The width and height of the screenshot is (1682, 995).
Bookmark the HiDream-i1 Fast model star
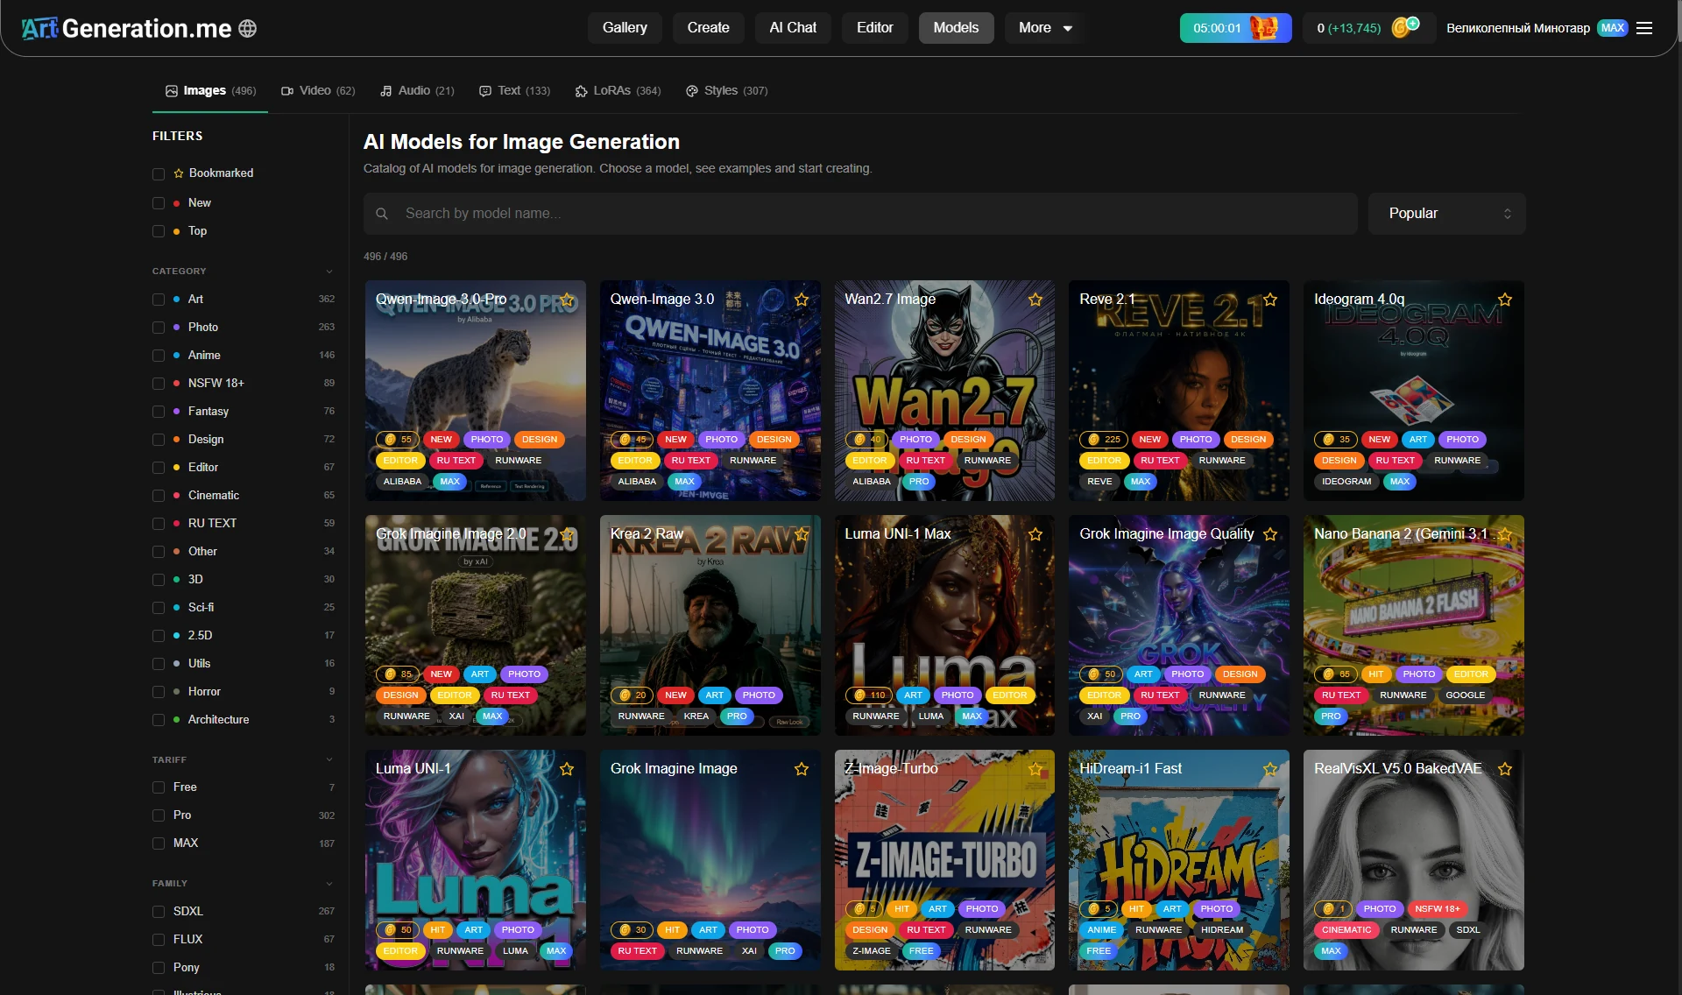point(1270,769)
